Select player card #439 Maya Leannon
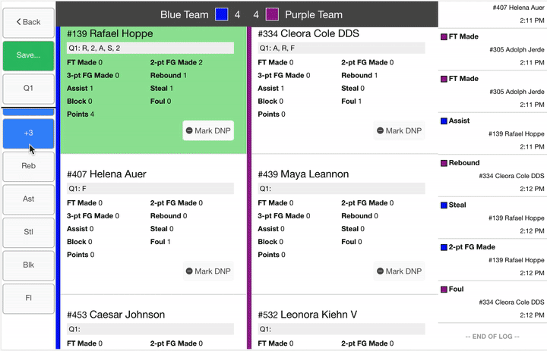This screenshot has height=351, width=547. 345,224
